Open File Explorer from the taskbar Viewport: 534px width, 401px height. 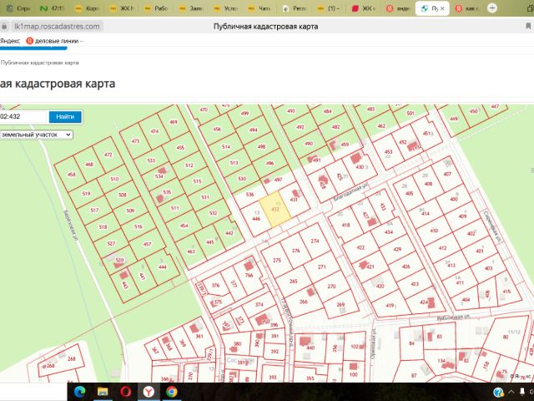click(103, 392)
